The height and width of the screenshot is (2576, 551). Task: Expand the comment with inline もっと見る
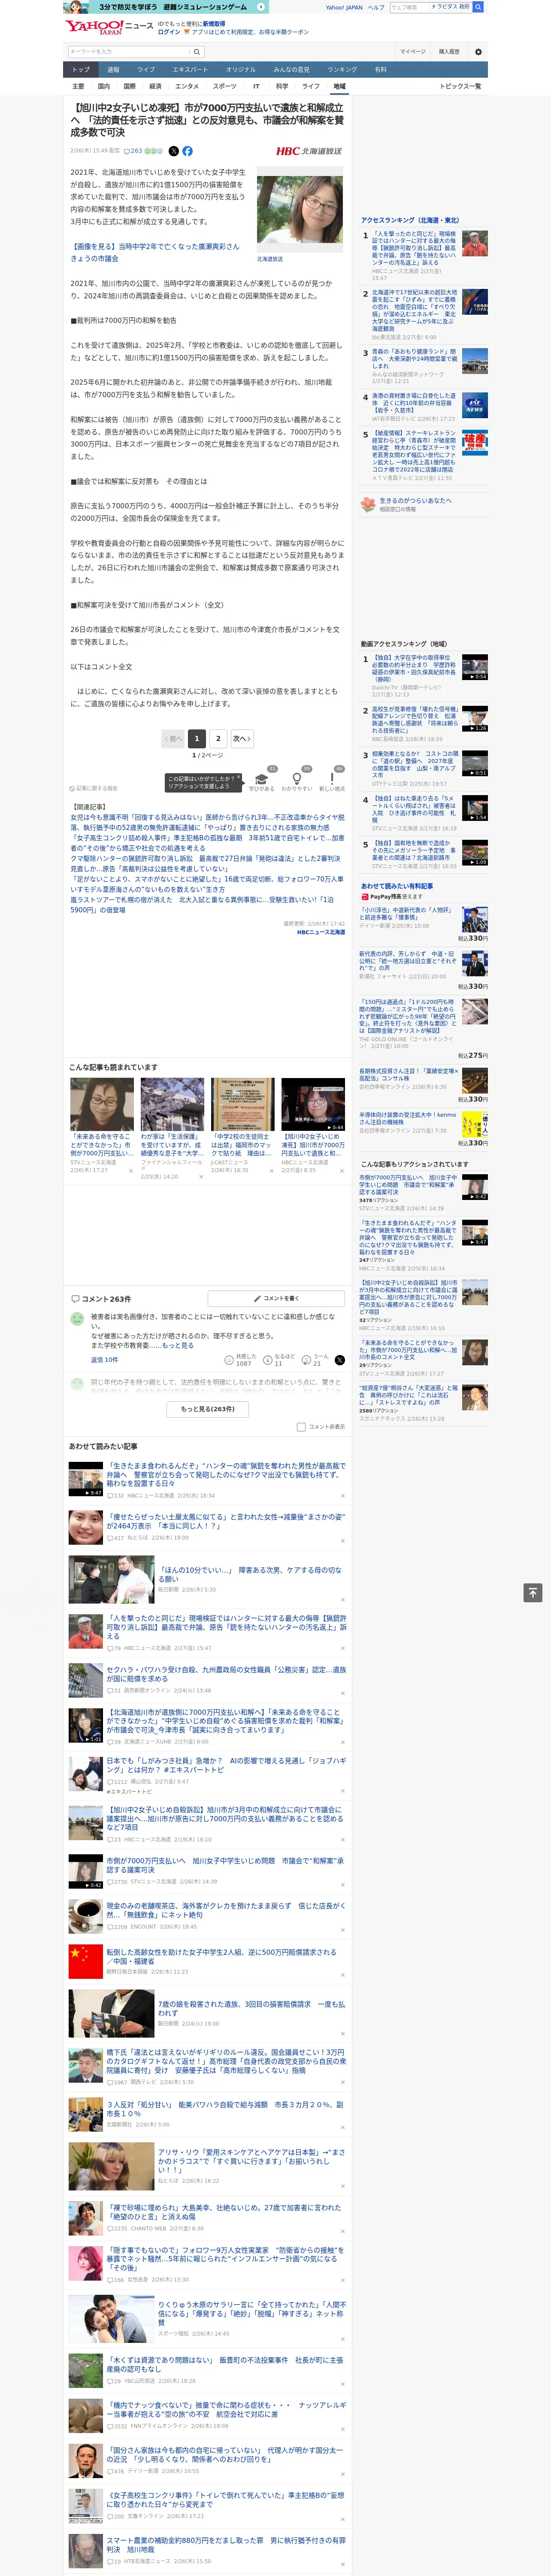coord(178,1346)
